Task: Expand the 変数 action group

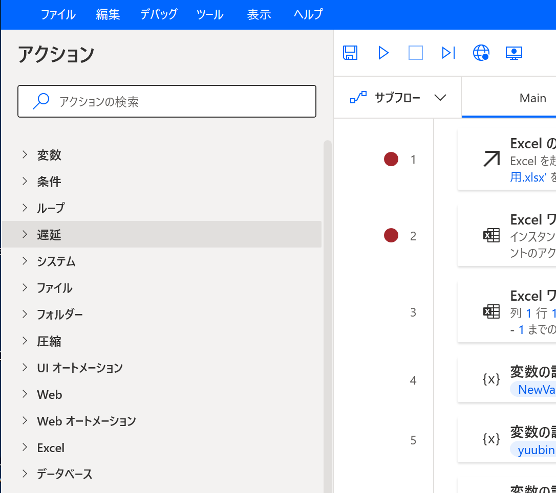Action: (25, 155)
